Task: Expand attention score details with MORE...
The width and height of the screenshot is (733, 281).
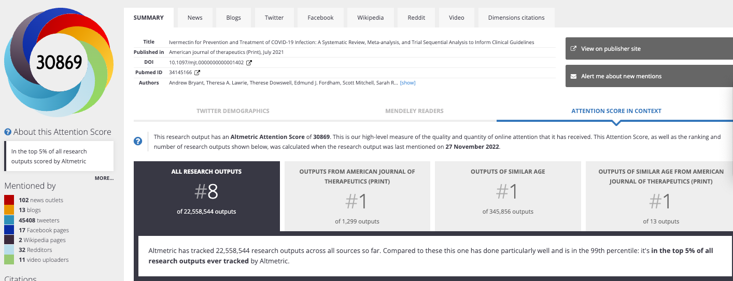Action: pos(104,178)
